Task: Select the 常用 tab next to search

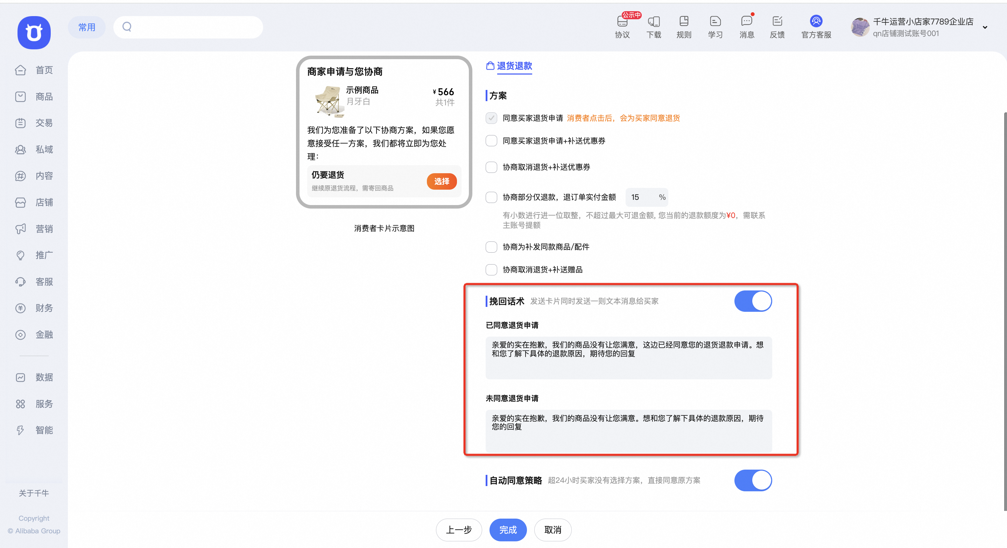Action: pos(87,27)
